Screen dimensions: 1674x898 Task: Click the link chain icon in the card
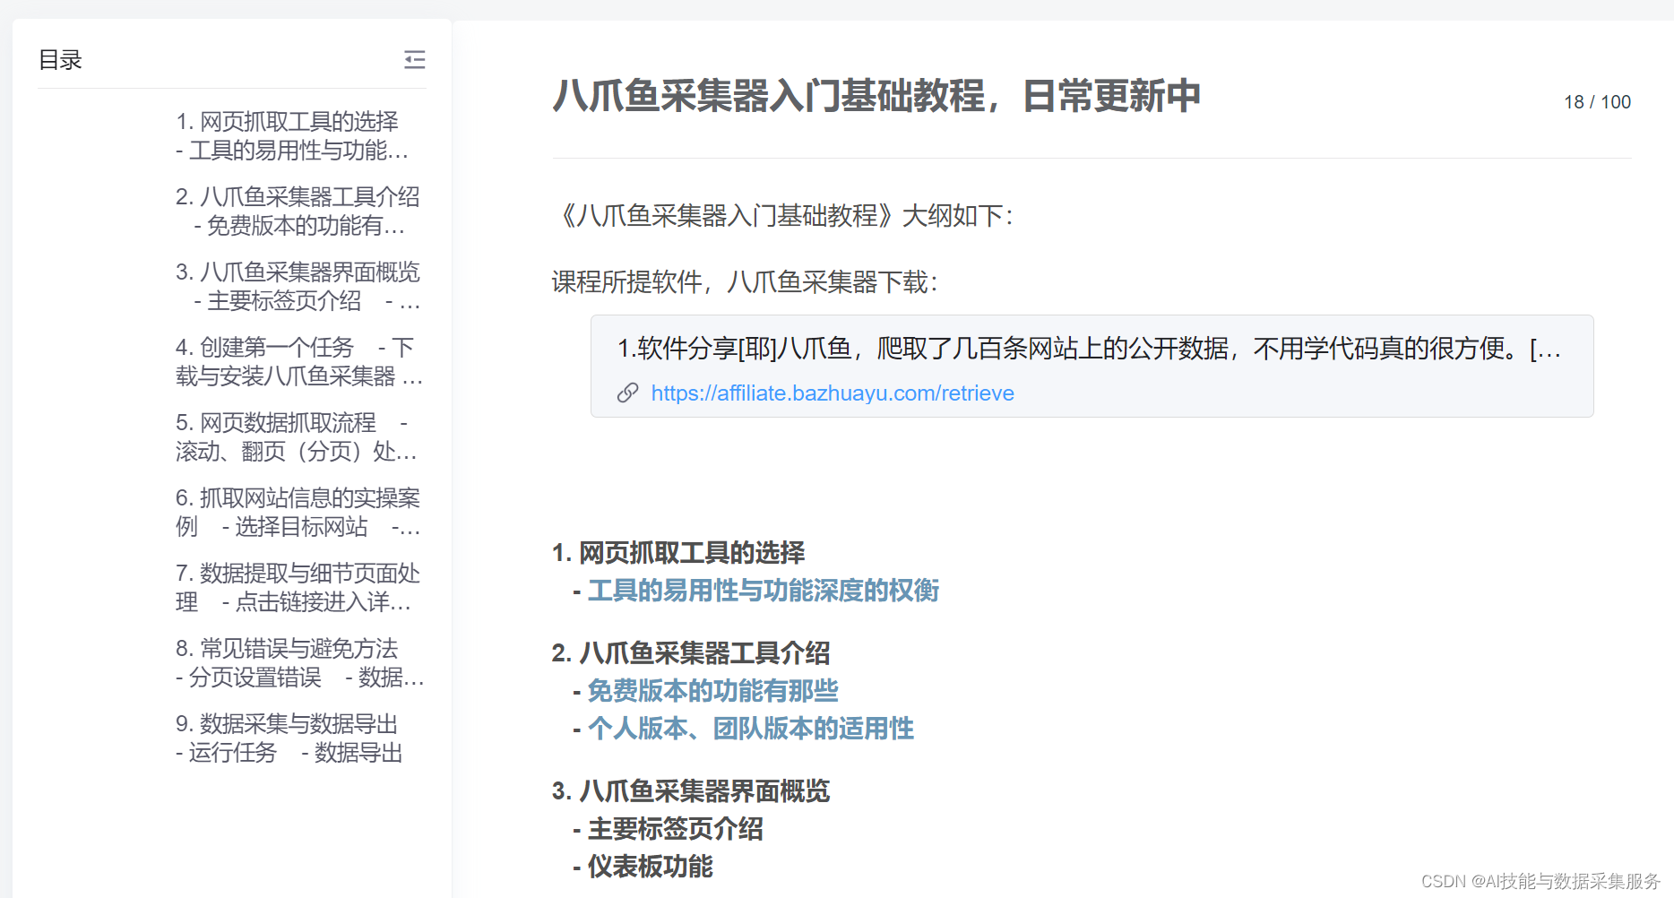click(x=627, y=393)
